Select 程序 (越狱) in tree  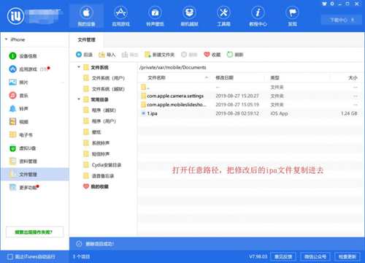pos(99,110)
